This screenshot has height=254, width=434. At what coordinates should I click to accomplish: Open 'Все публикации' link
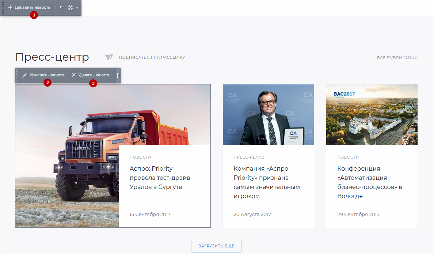tap(397, 58)
